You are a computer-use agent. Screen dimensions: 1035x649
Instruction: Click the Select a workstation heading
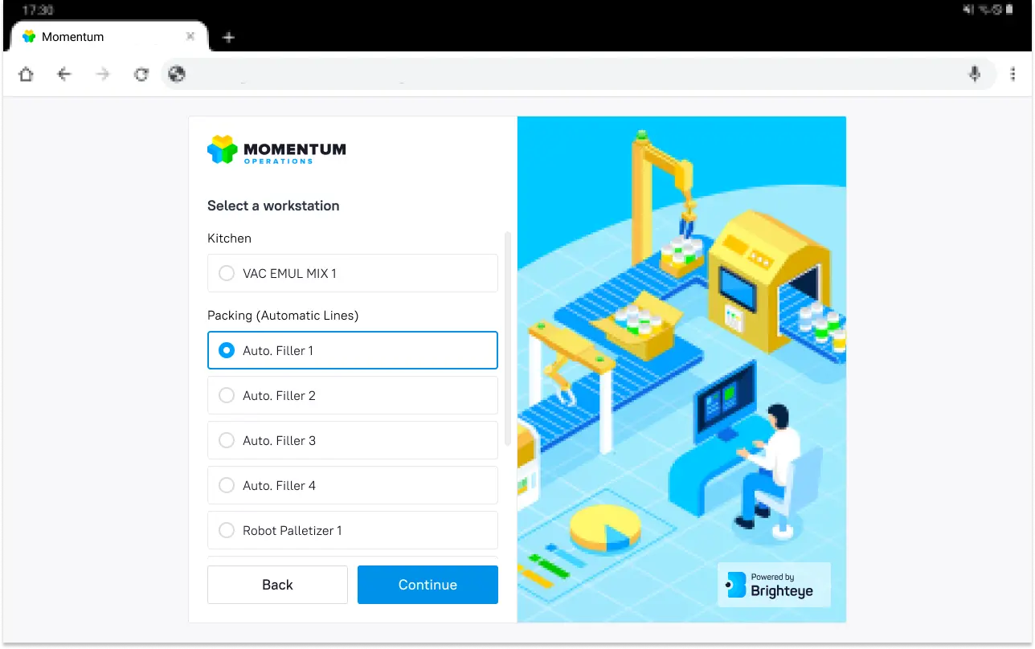click(x=273, y=206)
